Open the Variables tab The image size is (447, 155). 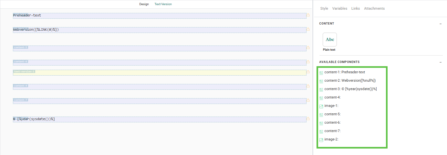point(339,8)
